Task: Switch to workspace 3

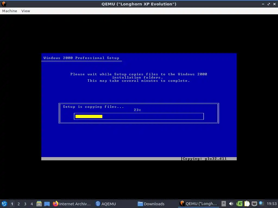Action: click(x=25, y=204)
